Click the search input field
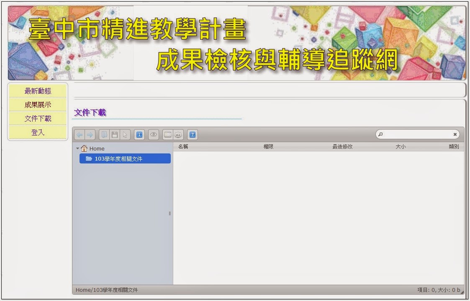This screenshot has width=470, height=301. coord(416,134)
